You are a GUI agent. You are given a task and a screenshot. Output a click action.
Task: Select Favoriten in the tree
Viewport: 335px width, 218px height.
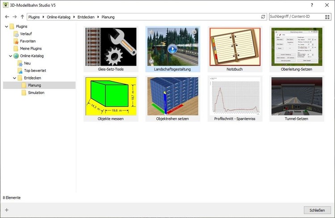tap(28, 41)
